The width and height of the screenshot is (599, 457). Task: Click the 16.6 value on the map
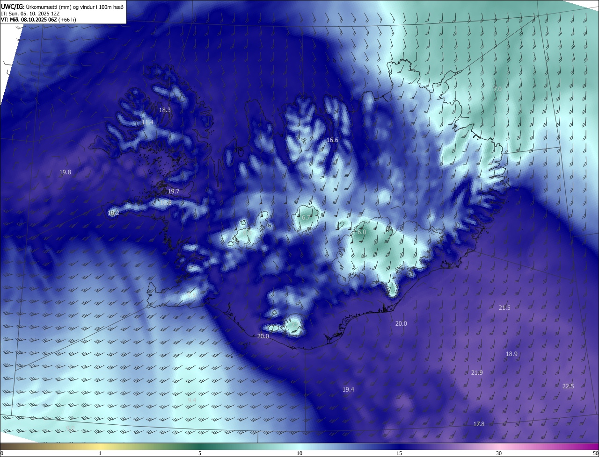point(332,140)
